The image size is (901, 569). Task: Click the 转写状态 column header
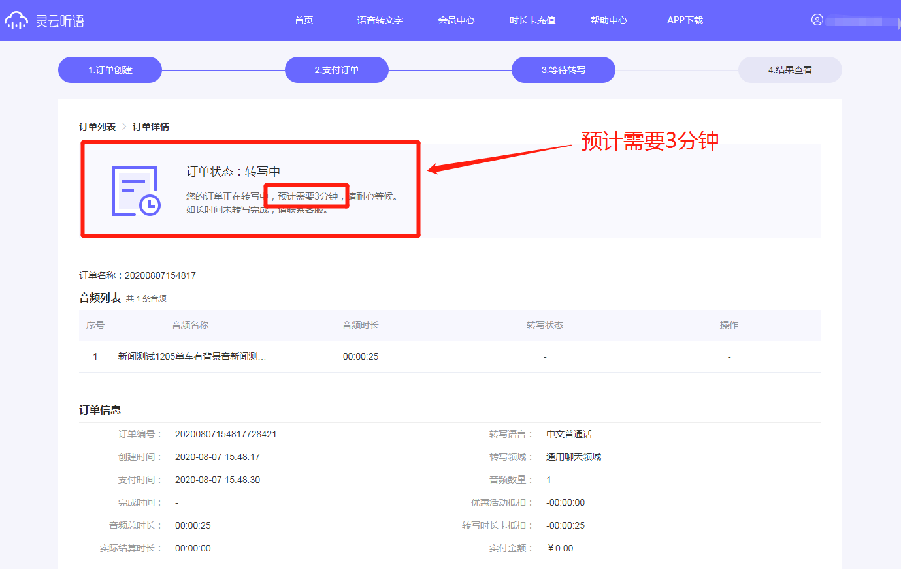(x=545, y=325)
